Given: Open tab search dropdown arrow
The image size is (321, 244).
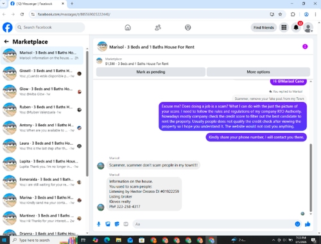Looking at the screenshot, I should [3, 4].
